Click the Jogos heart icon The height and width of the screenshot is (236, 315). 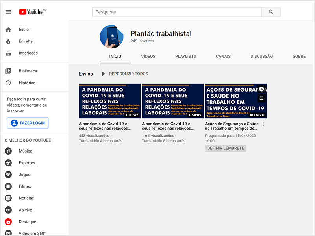[x=8, y=175]
